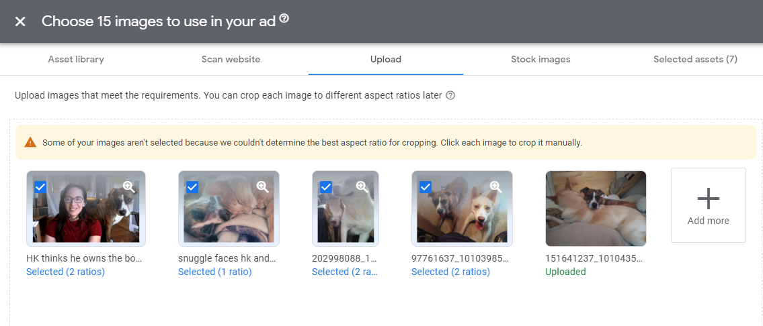The height and width of the screenshot is (326, 763).
Task: Select the uploaded 151641237 dog thumbnail
Action: point(596,208)
